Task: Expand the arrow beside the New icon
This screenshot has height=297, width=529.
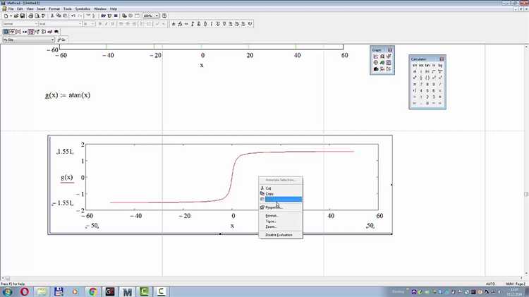Action: pos(11,16)
